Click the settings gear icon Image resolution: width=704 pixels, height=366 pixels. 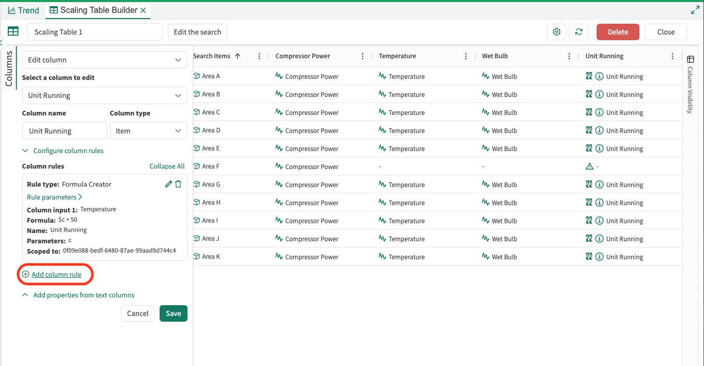pos(556,32)
